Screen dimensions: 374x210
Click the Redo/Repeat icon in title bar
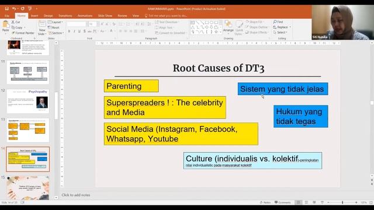(x=22, y=9)
